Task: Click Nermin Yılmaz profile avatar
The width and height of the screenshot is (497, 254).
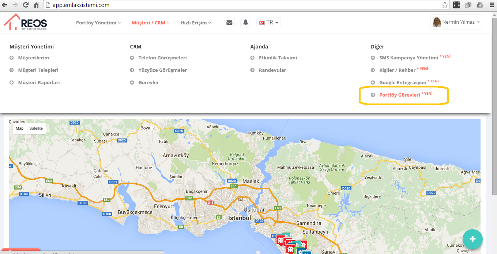Action: point(437,22)
